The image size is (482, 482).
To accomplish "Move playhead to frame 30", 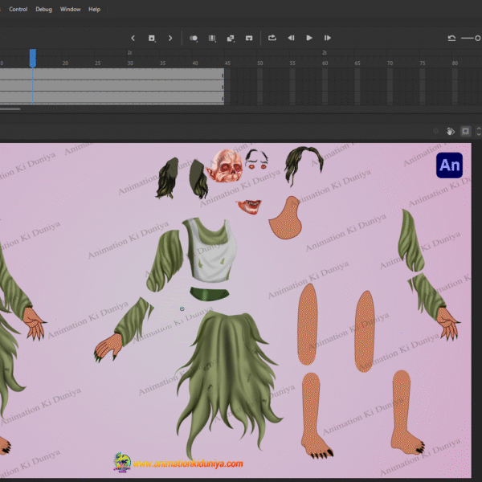I will [x=130, y=63].
